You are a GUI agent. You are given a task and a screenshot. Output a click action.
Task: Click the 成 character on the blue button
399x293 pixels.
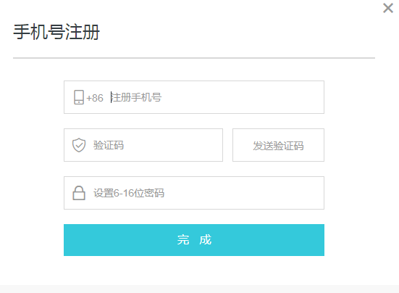pos(206,240)
